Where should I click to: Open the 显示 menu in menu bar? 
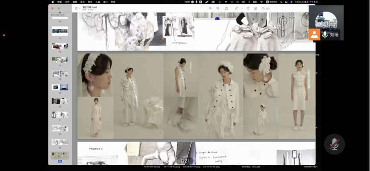point(82,2)
